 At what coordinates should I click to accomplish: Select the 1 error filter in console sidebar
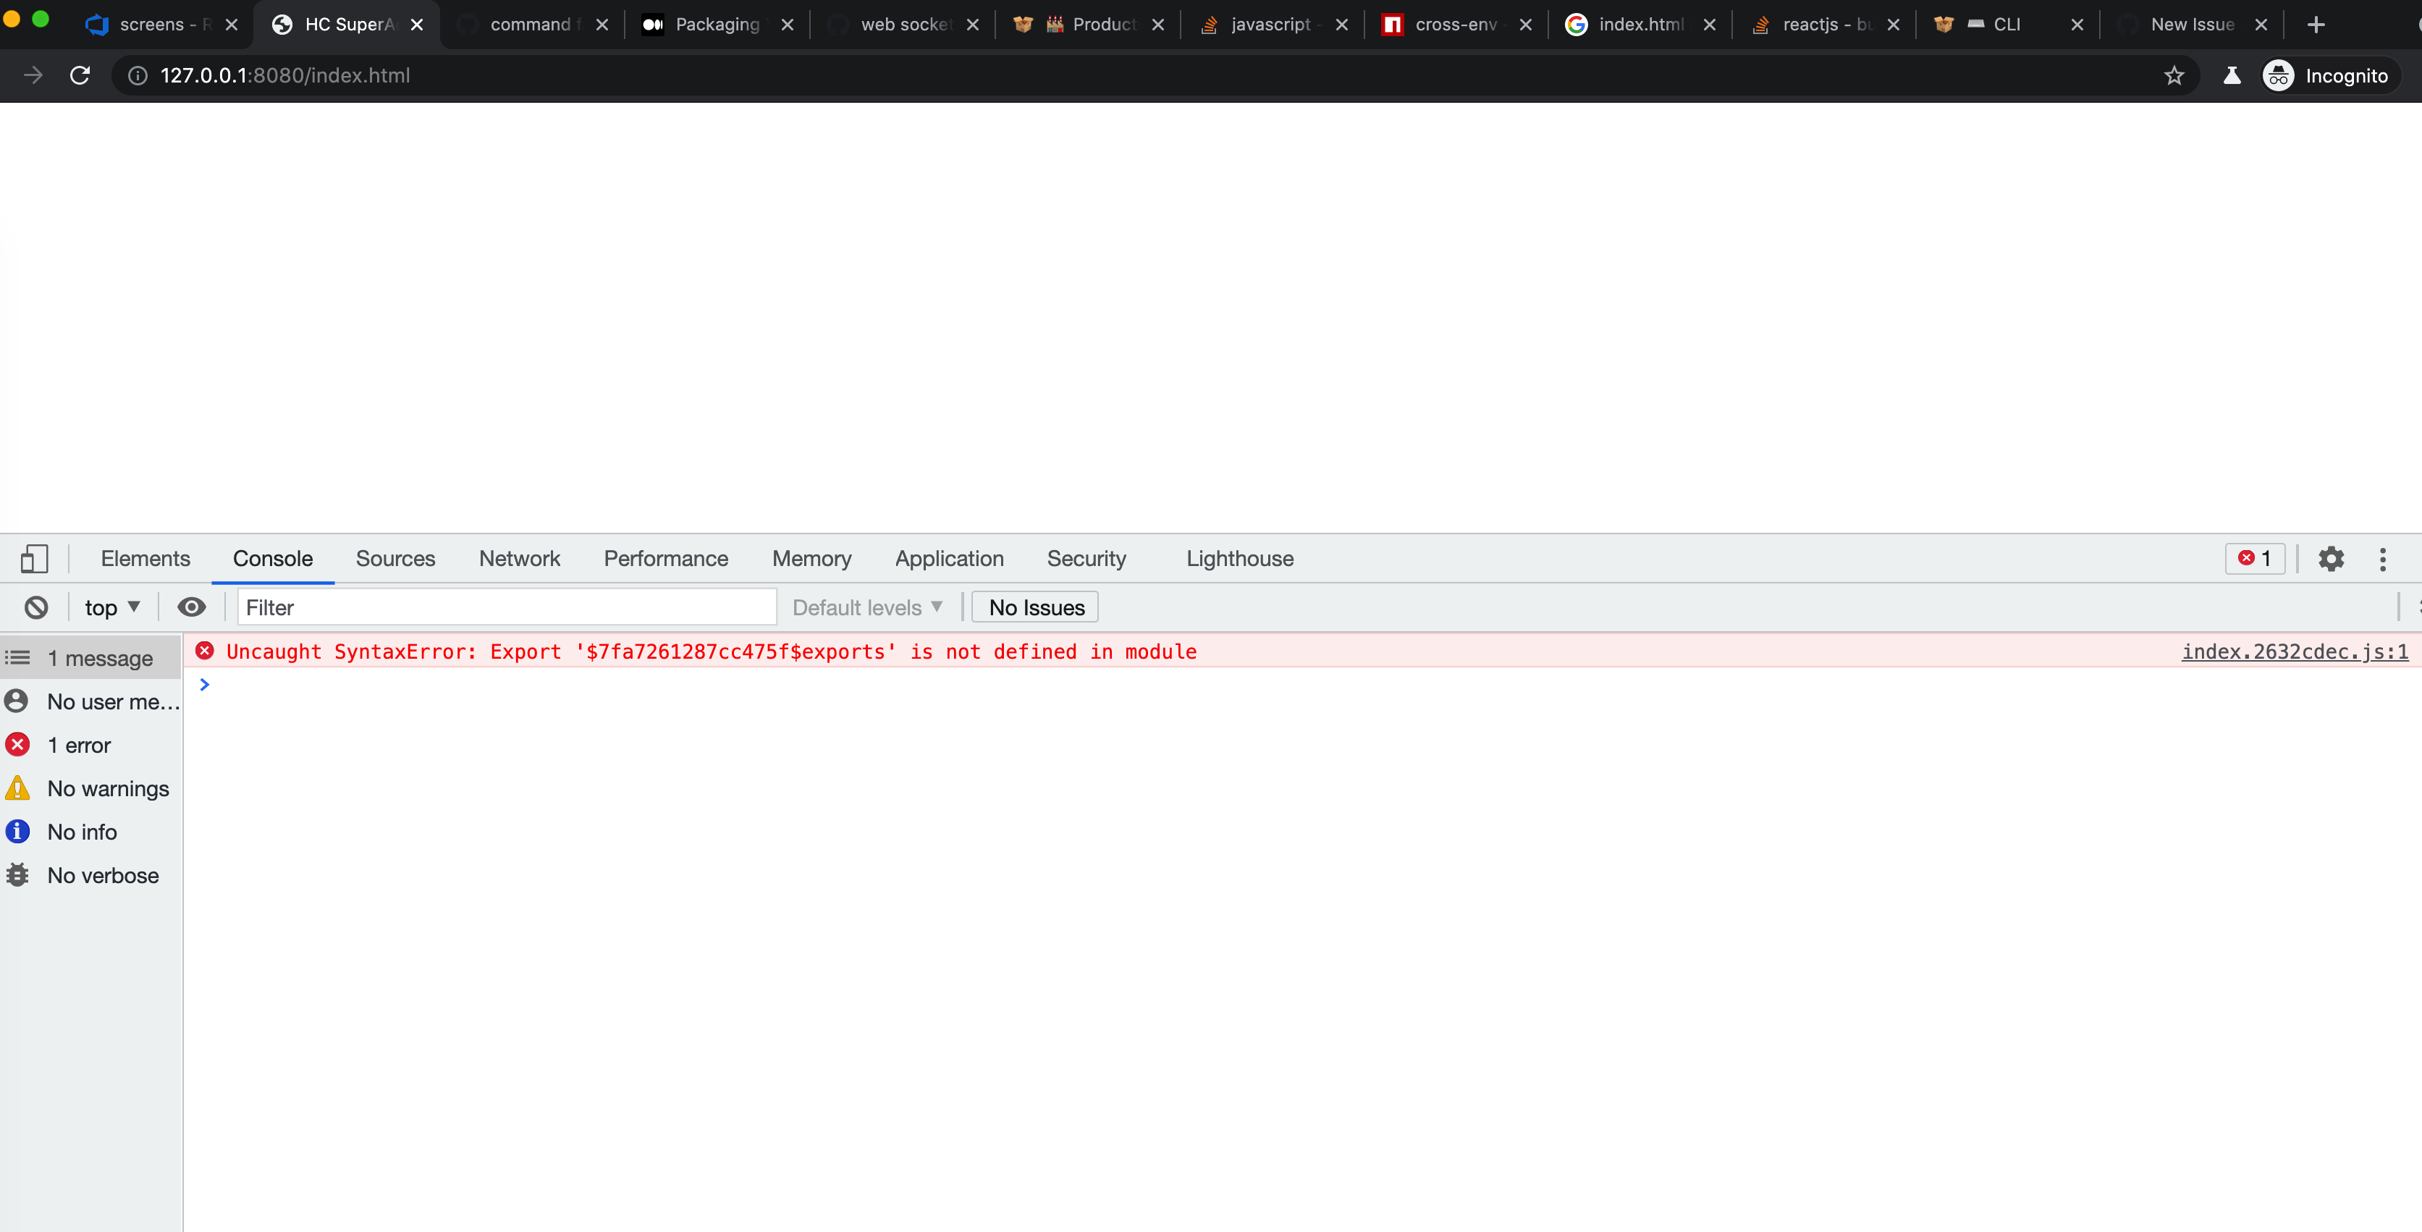coord(79,744)
